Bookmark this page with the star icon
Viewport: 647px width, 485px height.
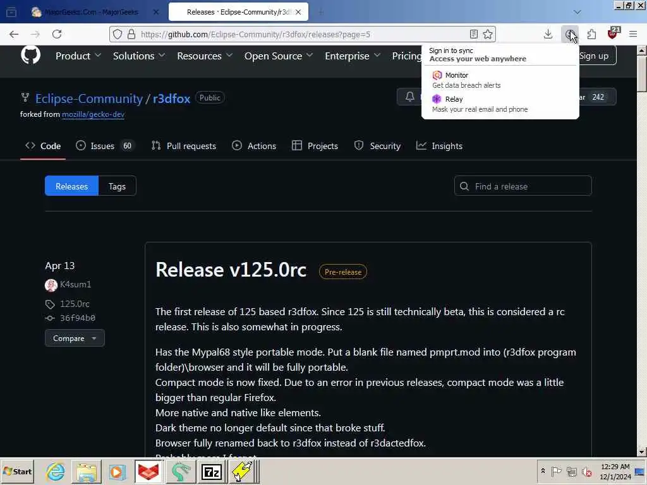point(488,34)
